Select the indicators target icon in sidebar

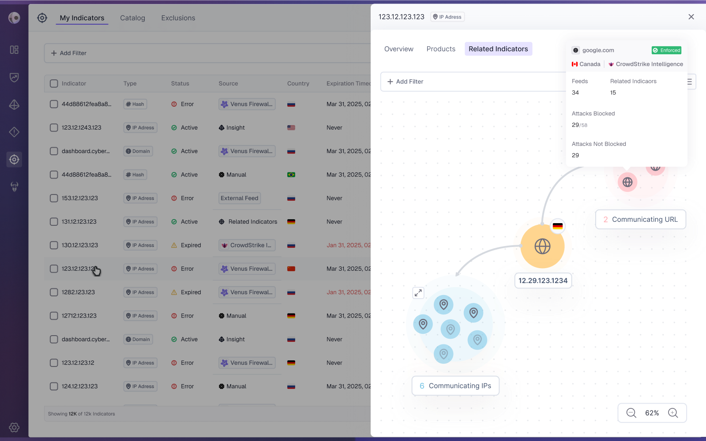[x=14, y=159]
